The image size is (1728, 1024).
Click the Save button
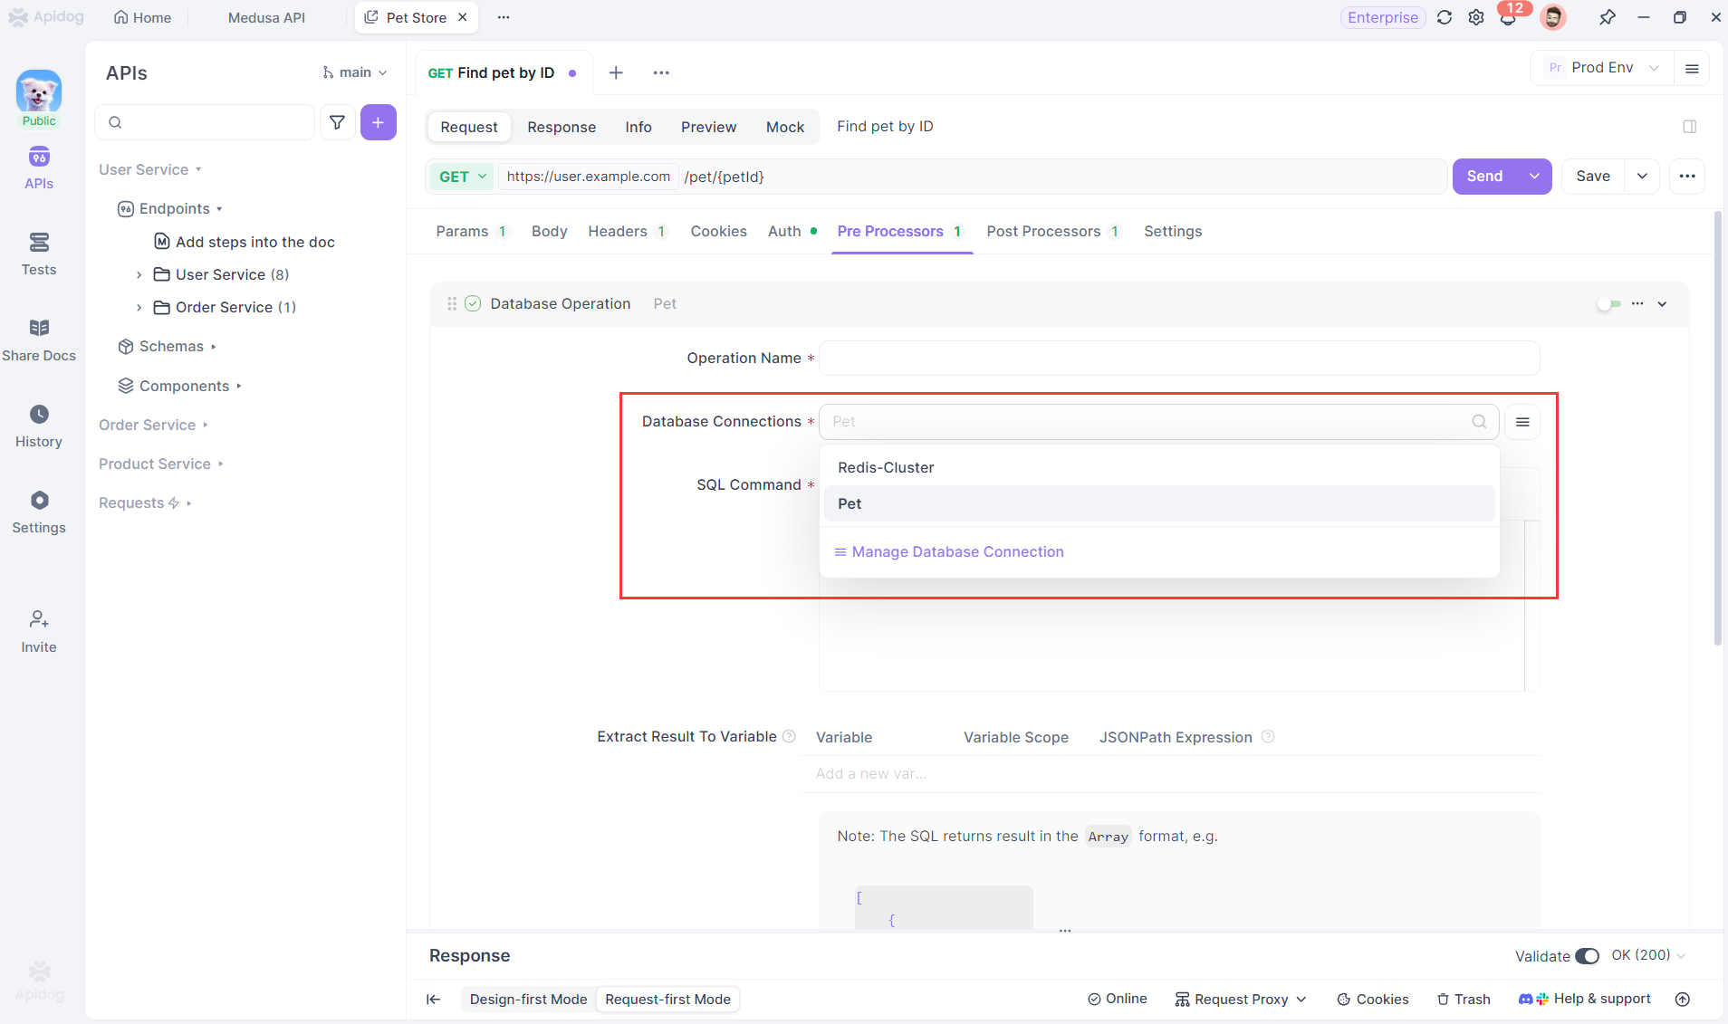pyautogui.click(x=1593, y=177)
